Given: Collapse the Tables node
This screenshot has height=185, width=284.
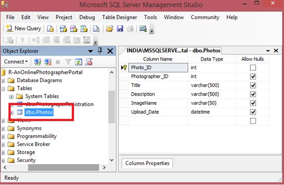Looking at the screenshot, I should [3, 88].
